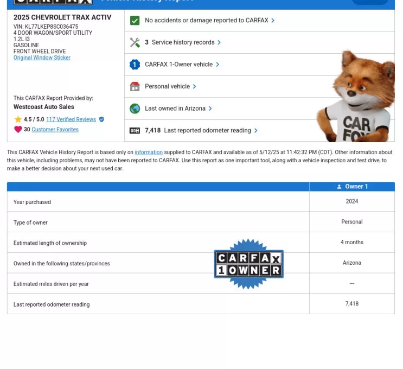Click the personal vehicle house icon
The width and height of the screenshot is (403, 369).
pyautogui.click(x=135, y=86)
